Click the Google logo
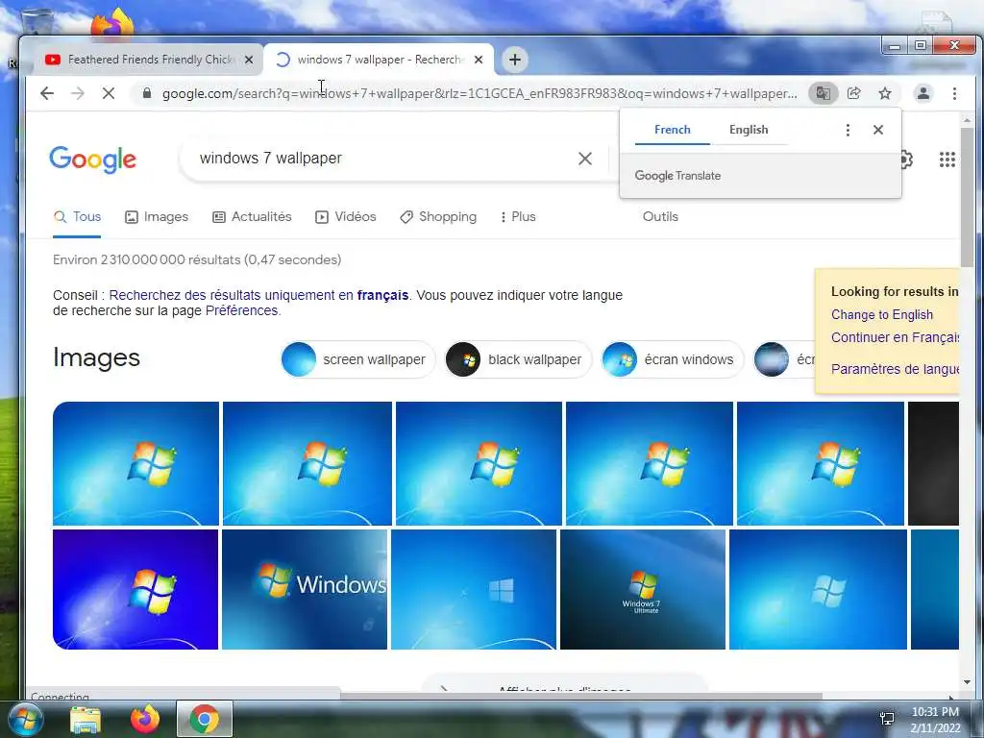Image resolution: width=984 pixels, height=738 pixels. (93, 159)
